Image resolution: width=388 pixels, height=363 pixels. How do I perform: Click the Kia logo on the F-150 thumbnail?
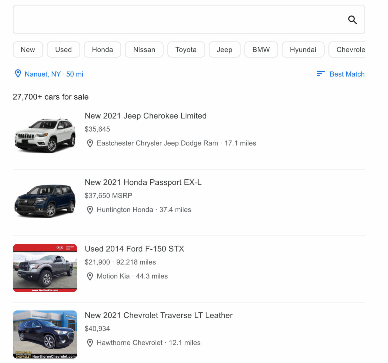coord(60,247)
